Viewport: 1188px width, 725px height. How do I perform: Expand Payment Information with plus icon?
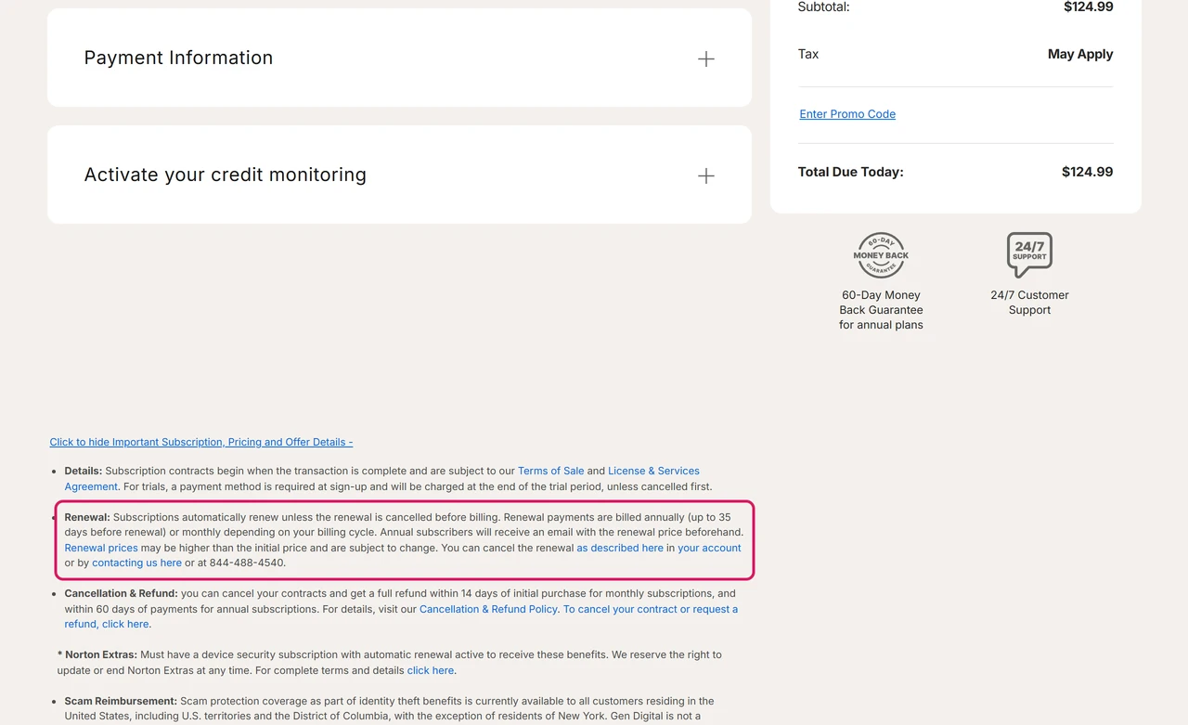coord(706,58)
